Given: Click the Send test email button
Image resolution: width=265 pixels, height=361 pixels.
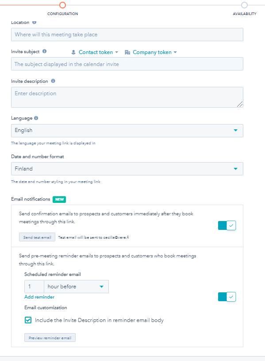Looking at the screenshot, I should pyautogui.click(x=37, y=237).
